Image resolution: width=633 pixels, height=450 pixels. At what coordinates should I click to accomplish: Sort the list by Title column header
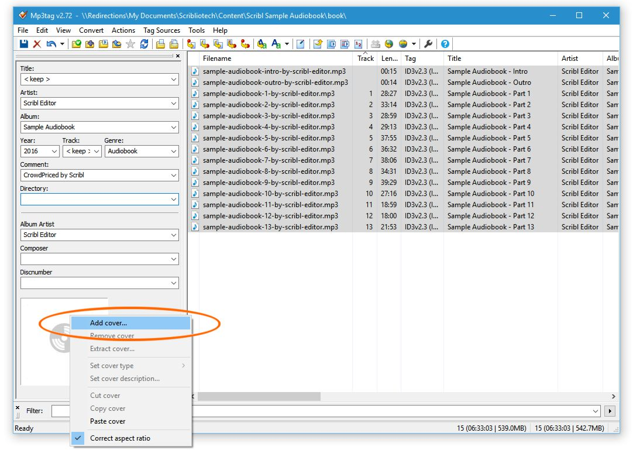(500, 59)
